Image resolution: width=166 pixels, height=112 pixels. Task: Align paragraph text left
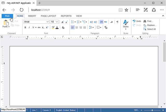point(73,28)
